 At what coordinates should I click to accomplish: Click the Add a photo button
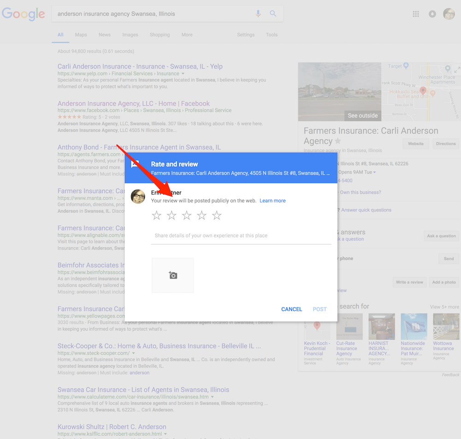(x=444, y=282)
